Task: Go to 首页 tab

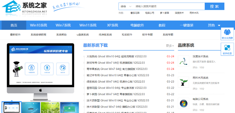Action: pyautogui.click(x=14, y=25)
